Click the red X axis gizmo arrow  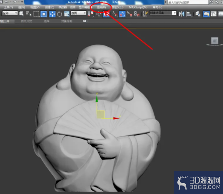(116, 118)
